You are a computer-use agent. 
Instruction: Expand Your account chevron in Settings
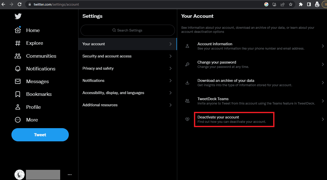coord(171,44)
